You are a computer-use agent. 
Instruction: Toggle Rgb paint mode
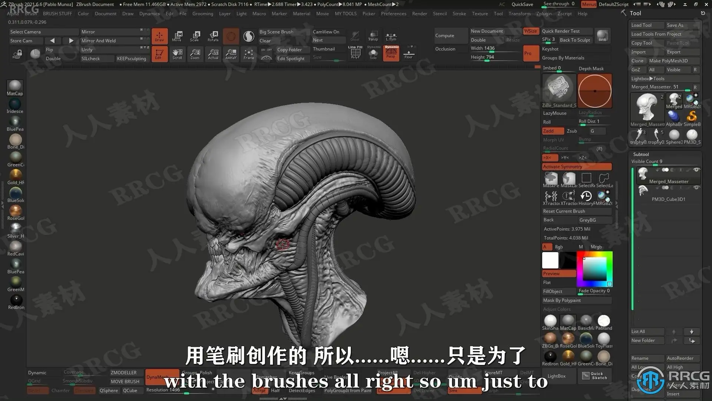pyautogui.click(x=559, y=247)
